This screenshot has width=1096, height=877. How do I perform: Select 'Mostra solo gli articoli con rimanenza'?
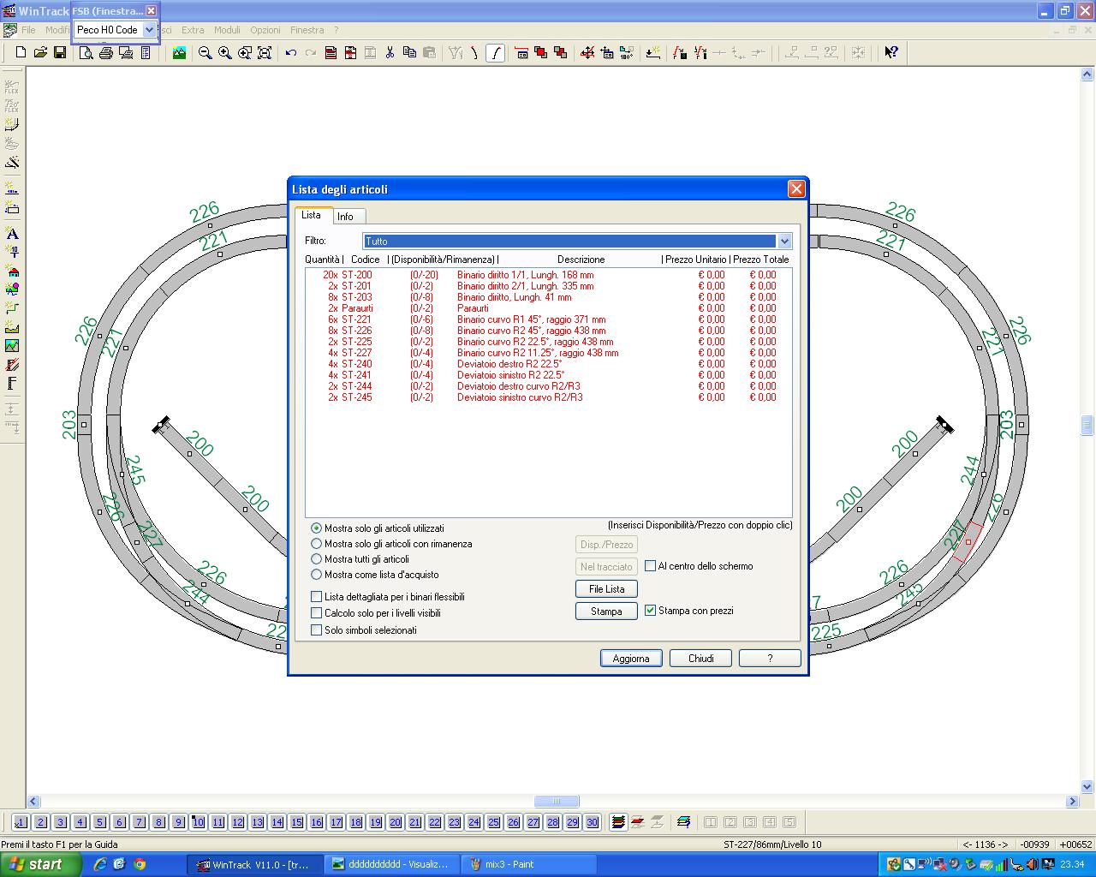click(316, 544)
